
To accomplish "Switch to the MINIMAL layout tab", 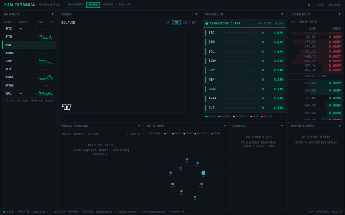I will (x=108, y=5).
